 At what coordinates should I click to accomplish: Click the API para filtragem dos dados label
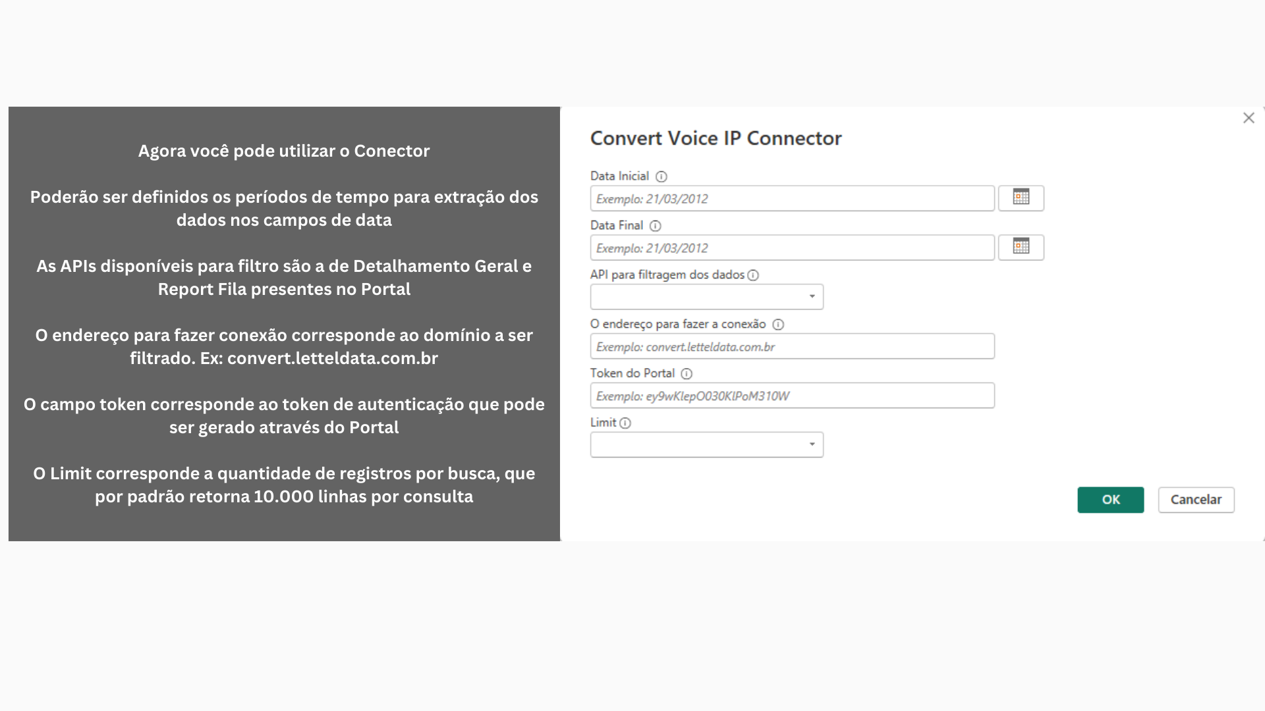pyautogui.click(x=667, y=275)
